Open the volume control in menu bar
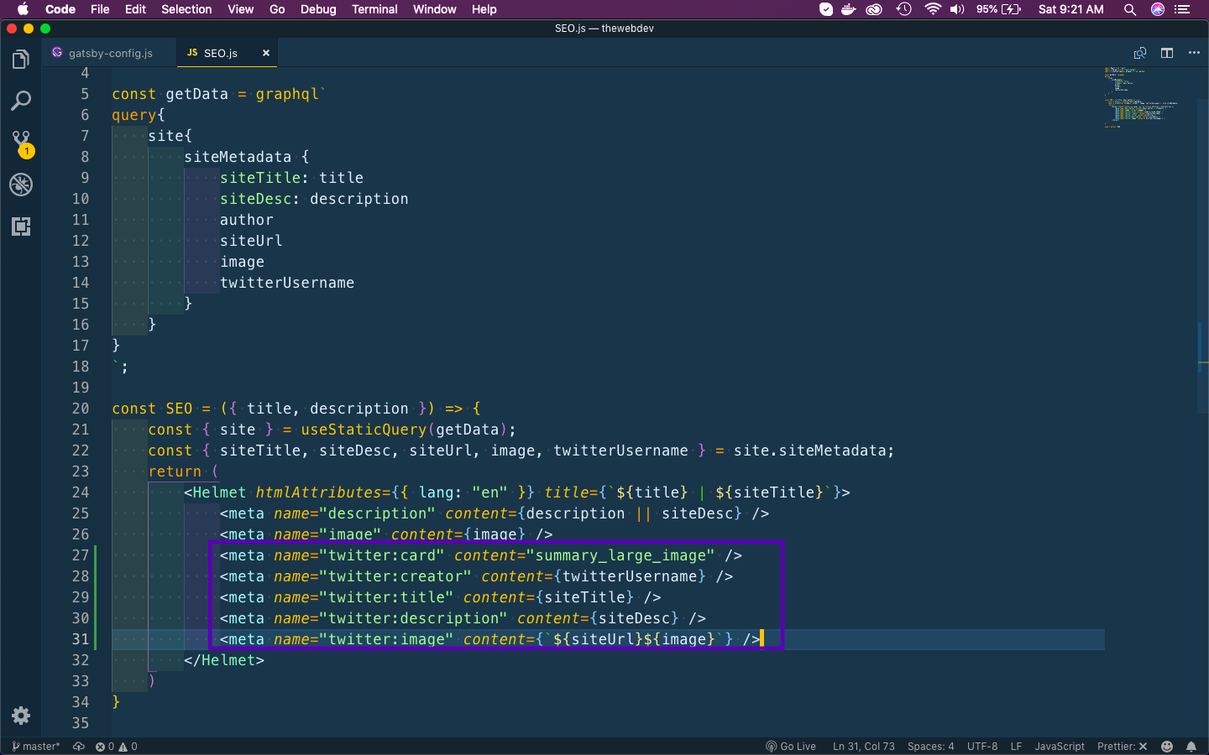The width and height of the screenshot is (1209, 755). pos(957,9)
